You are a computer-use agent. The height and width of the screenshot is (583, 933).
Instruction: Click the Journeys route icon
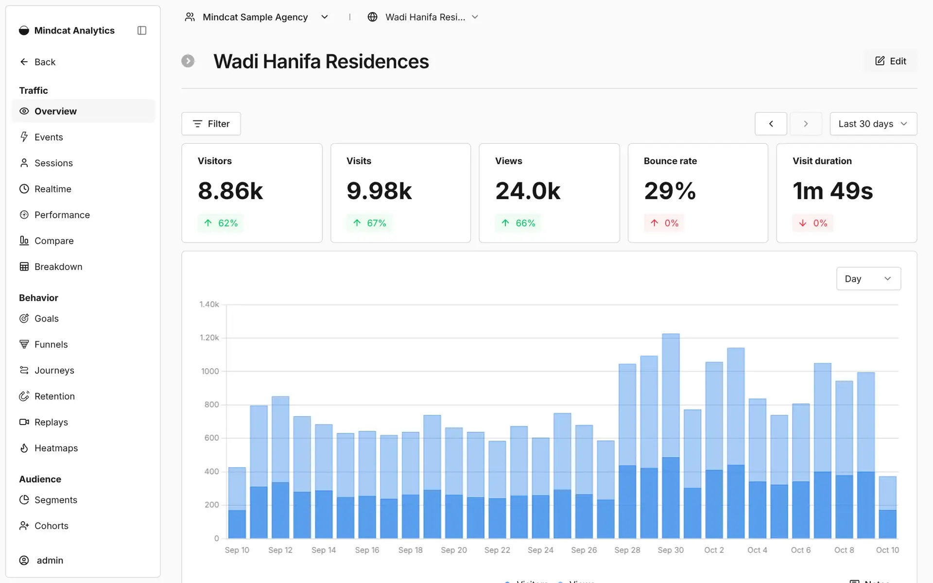(24, 370)
